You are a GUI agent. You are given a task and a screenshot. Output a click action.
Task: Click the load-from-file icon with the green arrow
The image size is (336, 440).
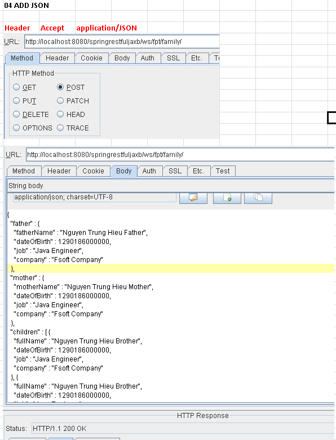227,198
